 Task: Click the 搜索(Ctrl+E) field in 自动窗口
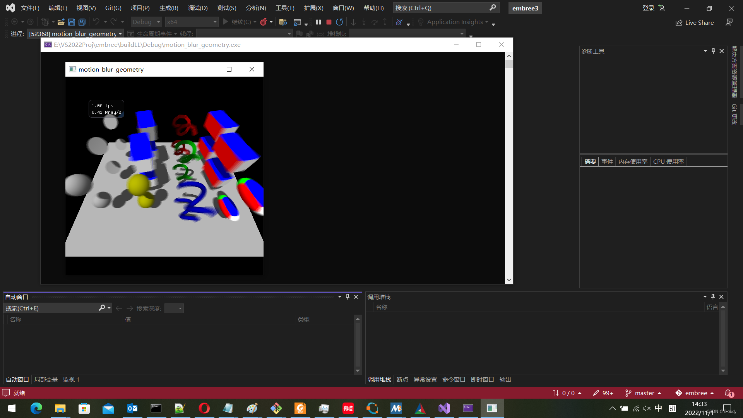pyautogui.click(x=50, y=308)
